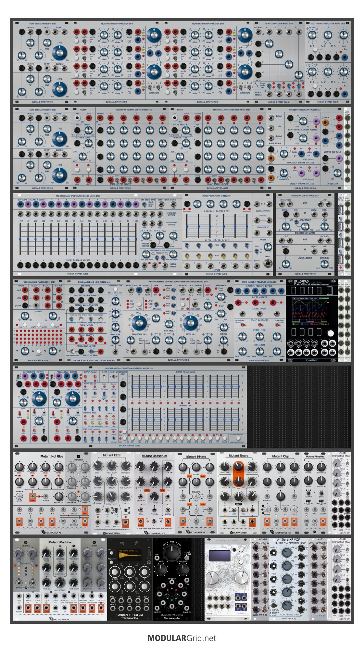This screenshot has height=645, width=364.
Task: Click the 'Mutant Hot Glue' module title
Action: (52, 456)
